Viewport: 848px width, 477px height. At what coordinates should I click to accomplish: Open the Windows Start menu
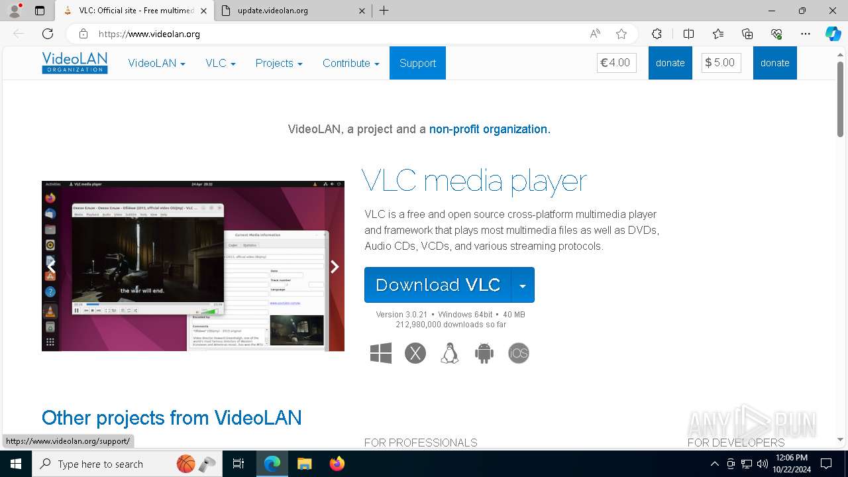[16, 464]
